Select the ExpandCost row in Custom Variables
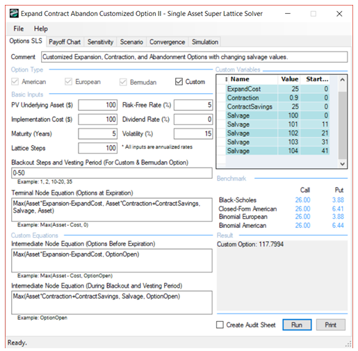This screenshot has width=358, height=351. [x=277, y=89]
